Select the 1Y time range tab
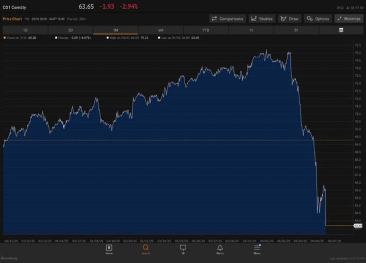This screenshot has height=263, width=366. 251,30
